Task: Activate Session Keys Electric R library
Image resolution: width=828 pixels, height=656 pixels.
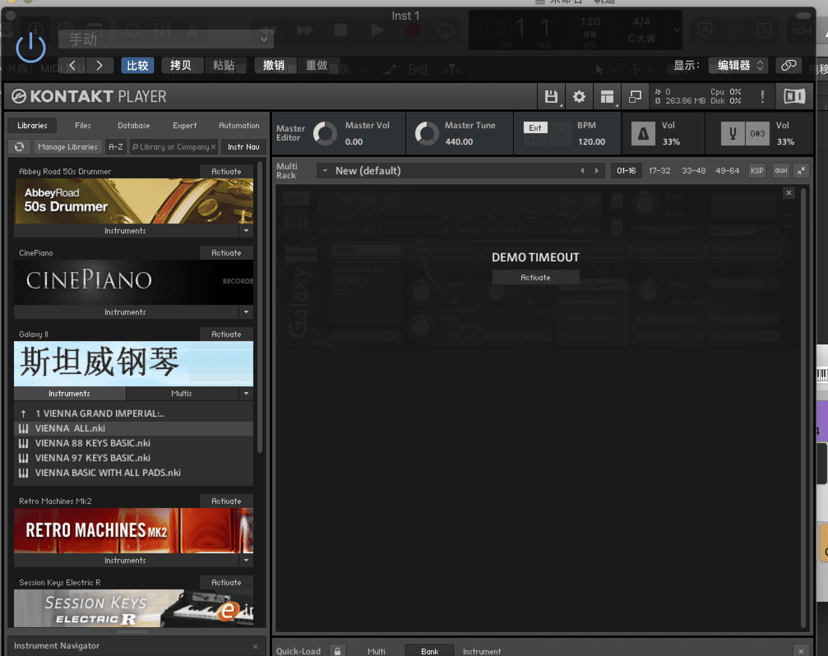Action: (226, 583)
